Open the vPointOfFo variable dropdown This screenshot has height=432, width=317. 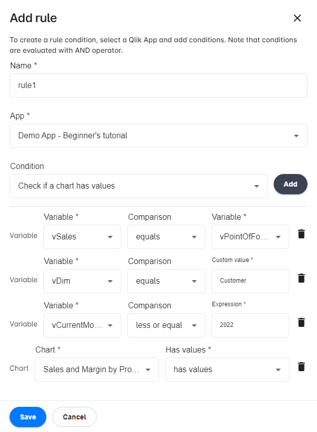250,237
